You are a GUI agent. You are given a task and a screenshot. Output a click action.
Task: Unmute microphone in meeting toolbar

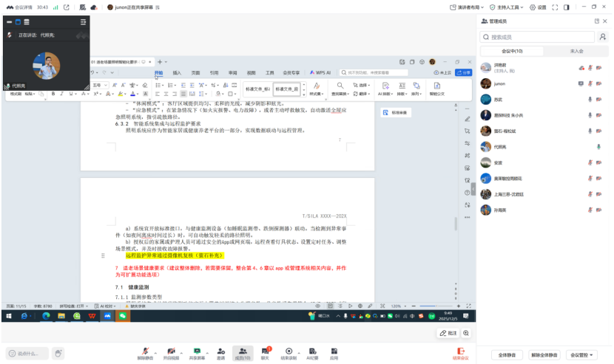pyautogui.click(x=145, y=353)
